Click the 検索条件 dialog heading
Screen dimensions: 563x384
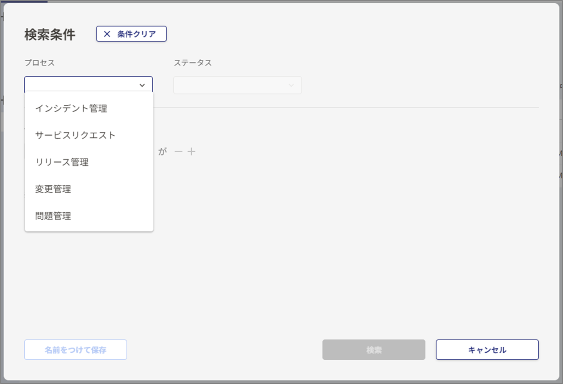click(49, 34)
